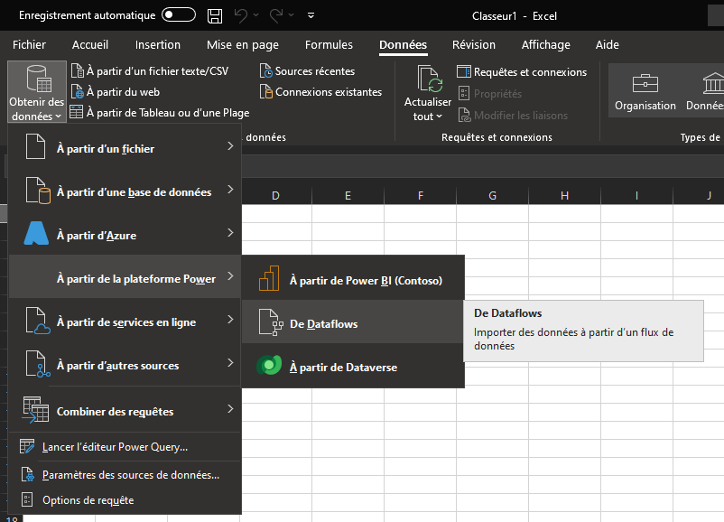Screen dimensions: 724x522
Task: Expand the autres sources submenu chevron
Action: [230, 363]
